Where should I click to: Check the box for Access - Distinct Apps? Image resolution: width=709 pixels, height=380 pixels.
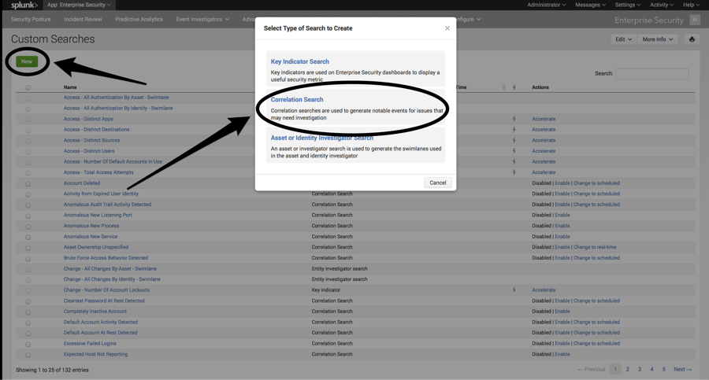click(28, 120)
